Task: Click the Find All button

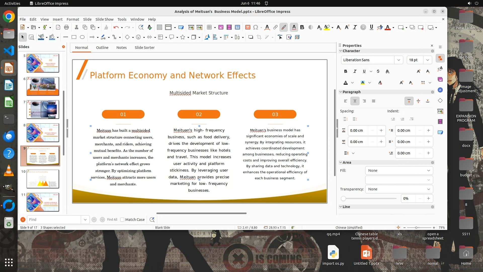Action: click(112, 220)
